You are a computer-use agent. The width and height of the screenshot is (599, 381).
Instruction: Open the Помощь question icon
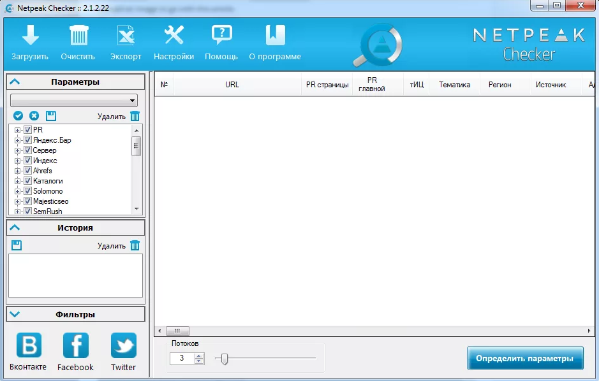point(221,35)
